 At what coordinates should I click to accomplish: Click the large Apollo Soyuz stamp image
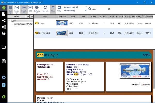[x=135, y=71]
